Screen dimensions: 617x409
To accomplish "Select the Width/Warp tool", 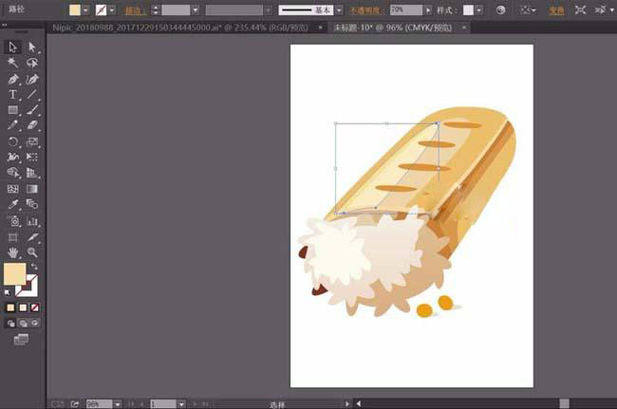I will 12,158.
